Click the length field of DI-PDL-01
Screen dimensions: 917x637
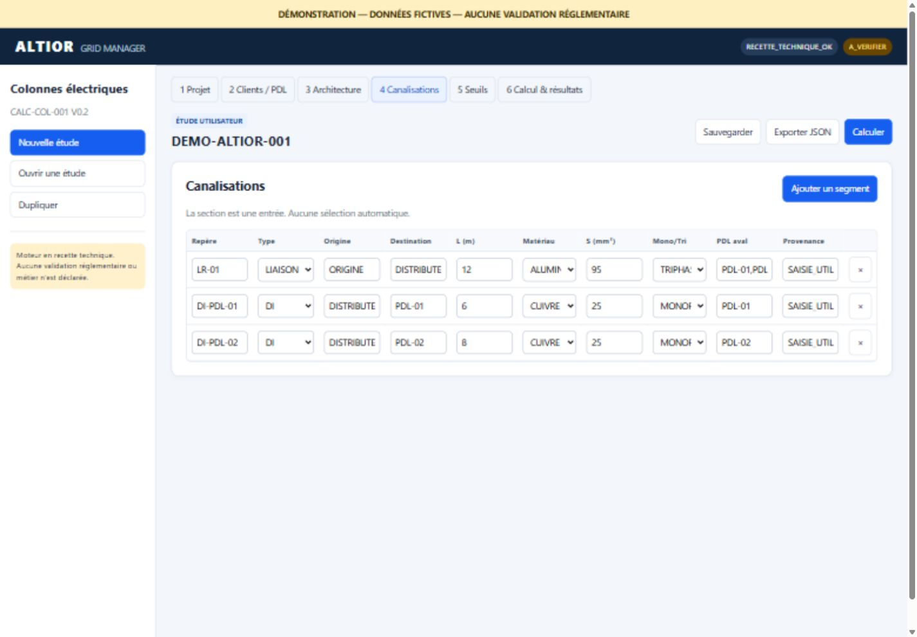click(x=485, y=306)
